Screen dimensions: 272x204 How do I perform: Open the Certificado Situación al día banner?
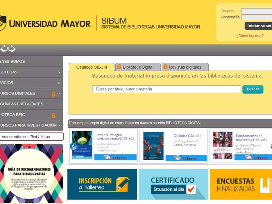pyautogui.click(x=173, y=184)
